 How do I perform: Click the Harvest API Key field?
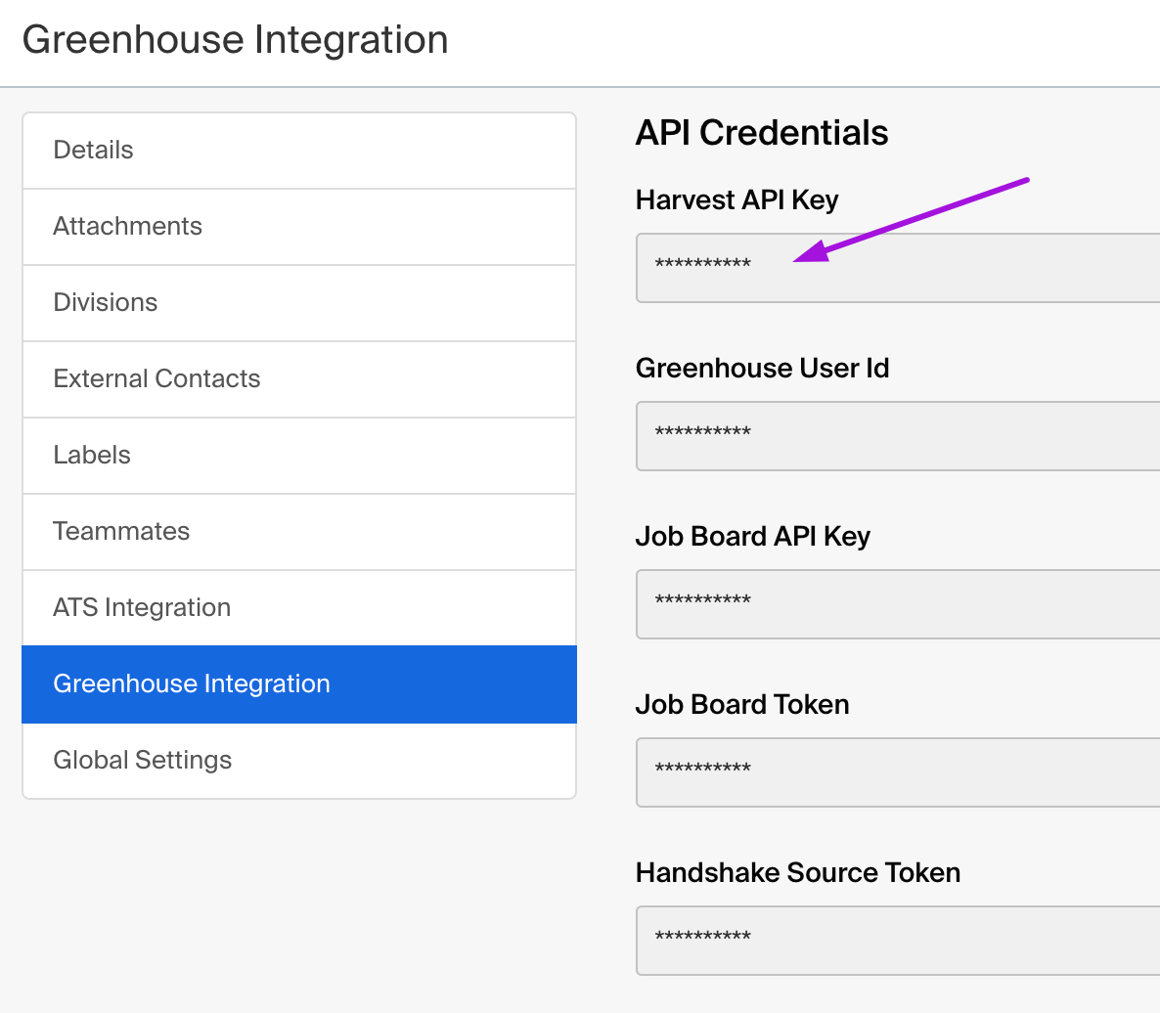click(897, 268)
